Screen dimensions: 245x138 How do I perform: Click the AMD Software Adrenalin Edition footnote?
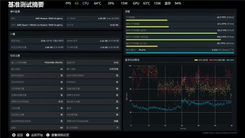(220, 133)
